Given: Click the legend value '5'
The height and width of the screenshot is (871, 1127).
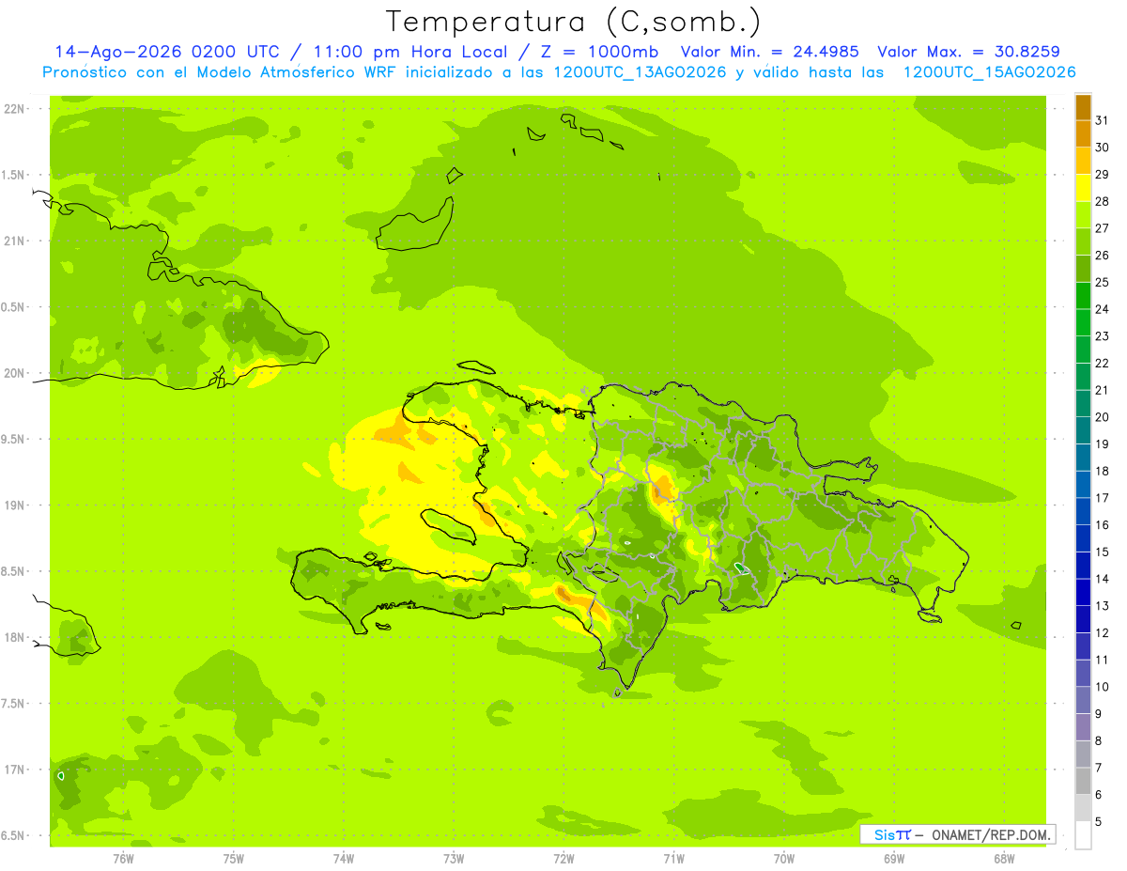Looking at the screenshot, I should (x=1098, y=823).
